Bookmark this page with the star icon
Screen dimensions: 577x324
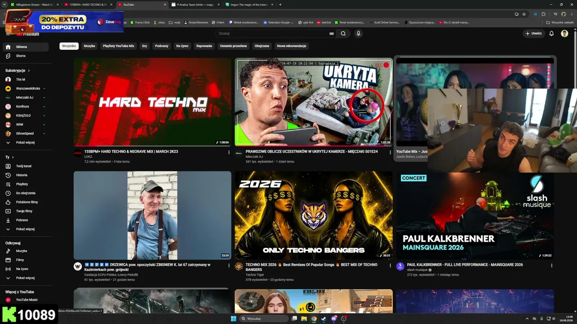[524, 14]
